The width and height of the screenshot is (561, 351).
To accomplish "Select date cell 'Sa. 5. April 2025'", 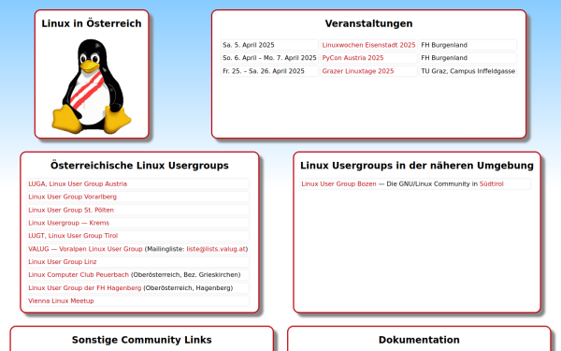I will coord(270,45).
